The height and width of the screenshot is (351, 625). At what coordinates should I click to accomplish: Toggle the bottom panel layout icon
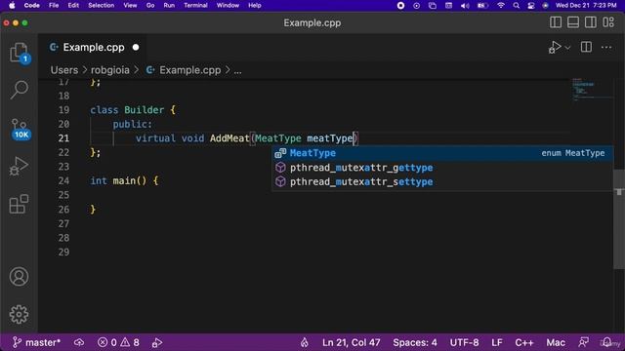coord(573,22)
